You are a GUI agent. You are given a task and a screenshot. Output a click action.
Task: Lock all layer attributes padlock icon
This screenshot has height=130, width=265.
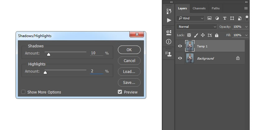217,35
